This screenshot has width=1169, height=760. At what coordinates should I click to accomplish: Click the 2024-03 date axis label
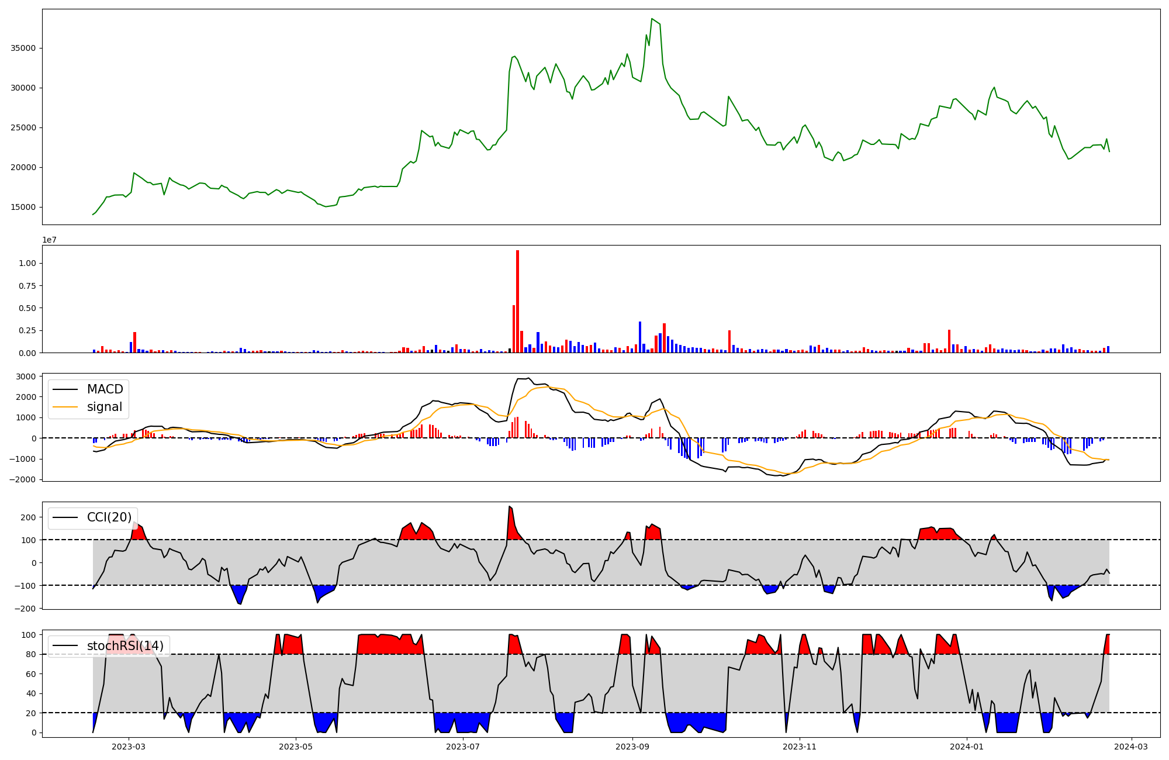click(1132, 747)
